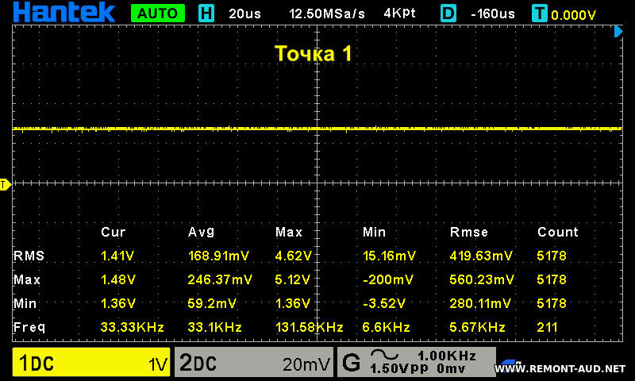Image resolution: width=635 pixels, height=381 pixels.
Task: Click the 419.63mV Rmse value
Action: tap(481, 256)
